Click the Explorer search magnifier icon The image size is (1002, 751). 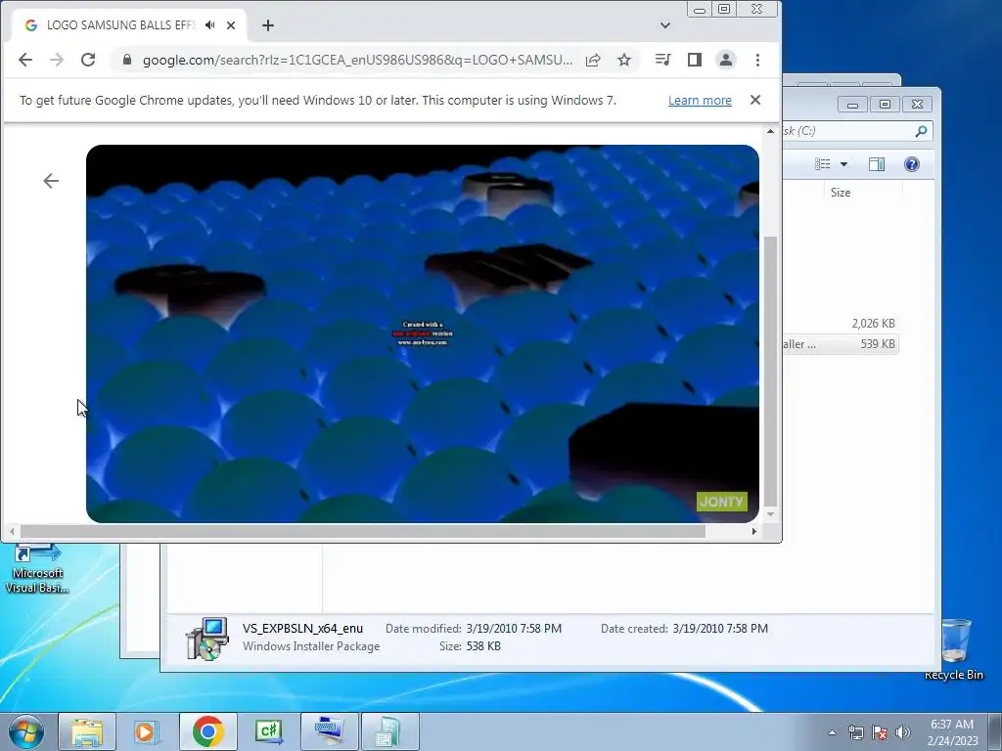coord(921,131)
